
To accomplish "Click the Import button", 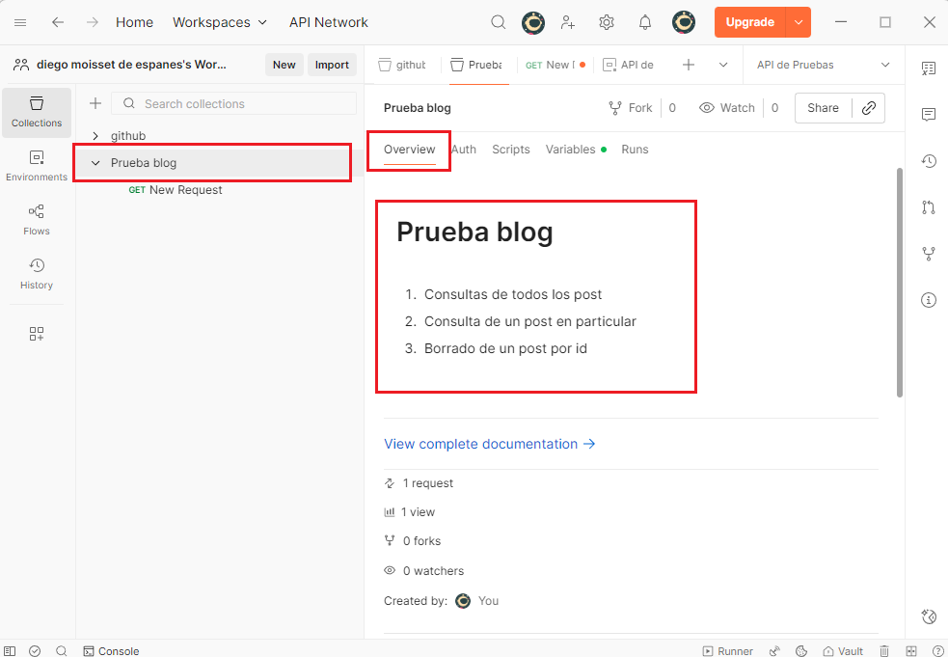I will click(332, 65).
